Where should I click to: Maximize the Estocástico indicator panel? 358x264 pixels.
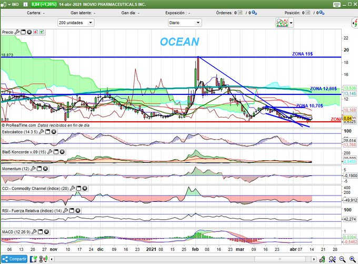pyautogui.click(x=47, y=132)
